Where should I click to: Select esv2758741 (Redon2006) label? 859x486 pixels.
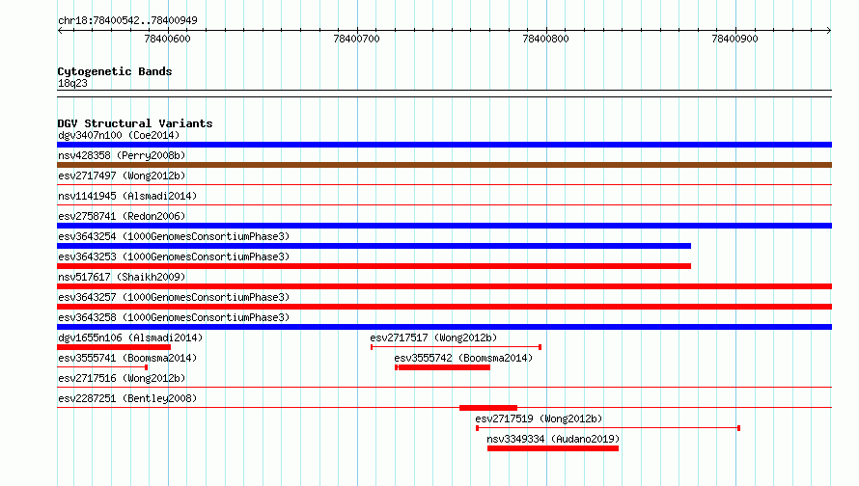(122, 216)
